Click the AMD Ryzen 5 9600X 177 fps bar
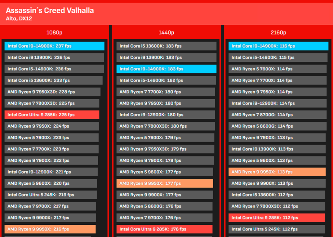 click(x=165, y=172)
